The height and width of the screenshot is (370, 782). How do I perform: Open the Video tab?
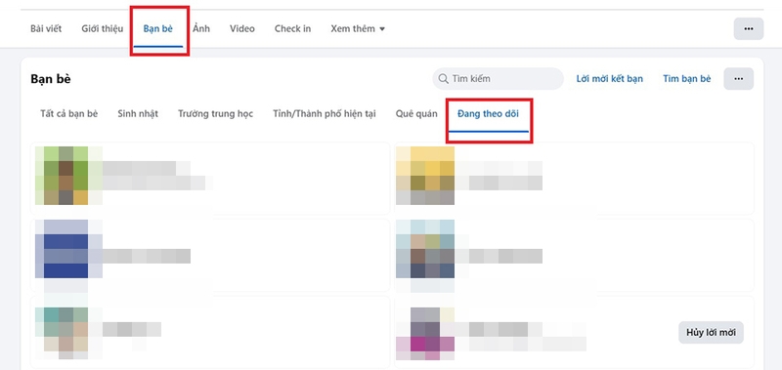click(241, 29)
